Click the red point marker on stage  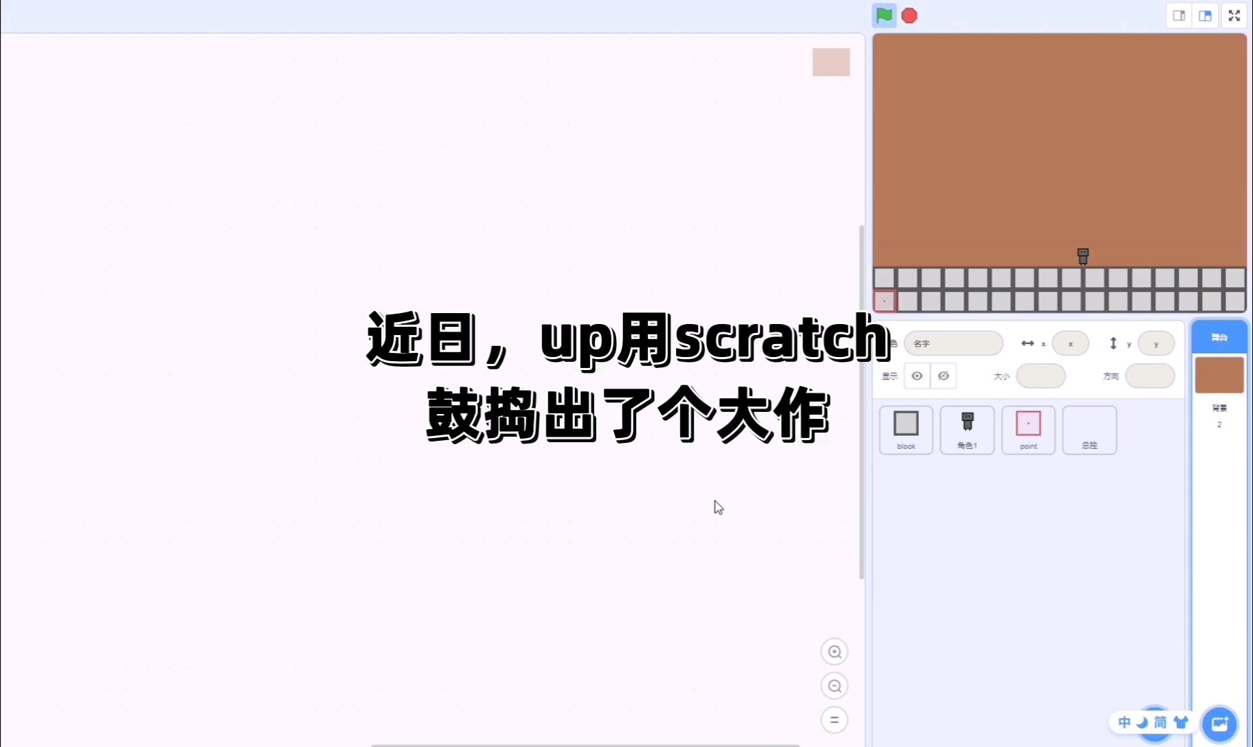(x=885, y=301)
